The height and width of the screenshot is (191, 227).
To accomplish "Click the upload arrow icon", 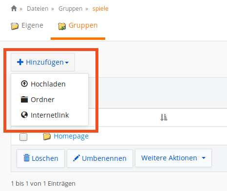I will click(24, 84).
